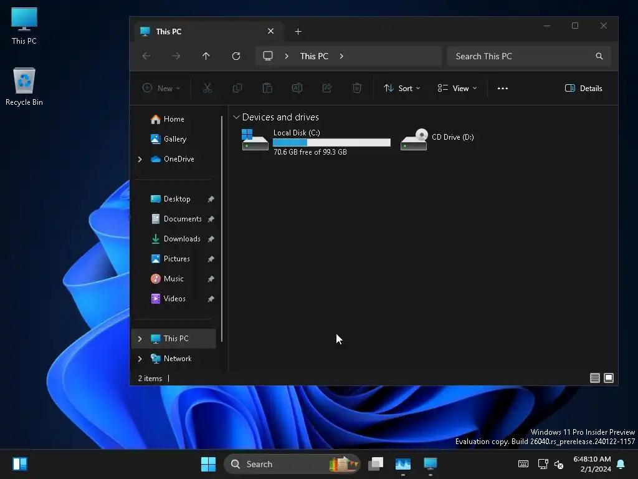Click the This PC desktop icon

click(24, 26)
